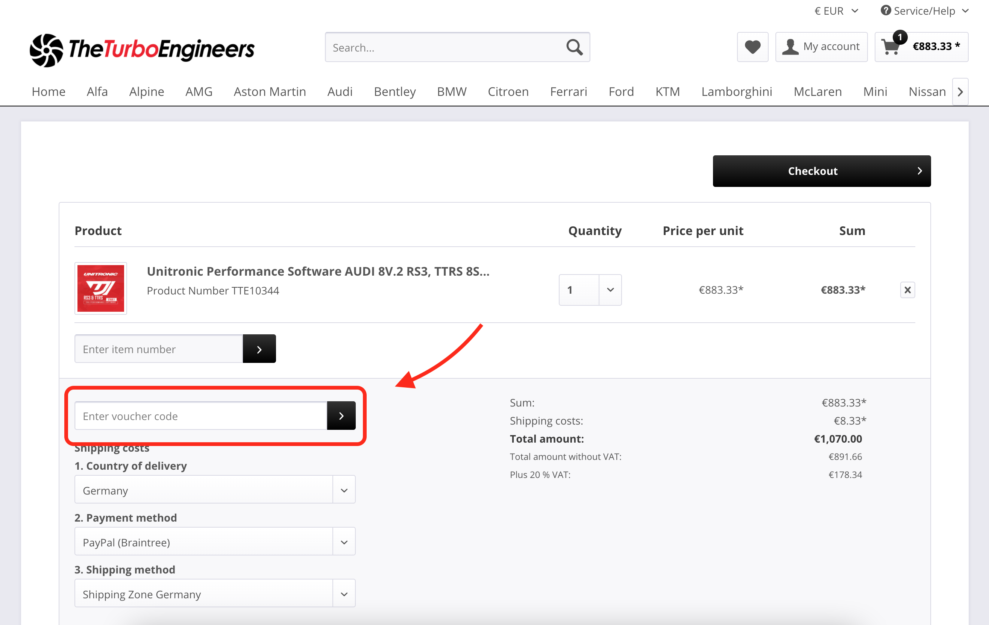Image resolution: width=989 pixels, height=625 pixels.
Task: Submit voucher code with arrow button
Action: coord(341,416)
